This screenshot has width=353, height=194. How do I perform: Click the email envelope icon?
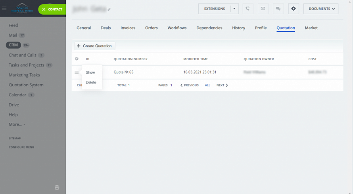[263, 9]
